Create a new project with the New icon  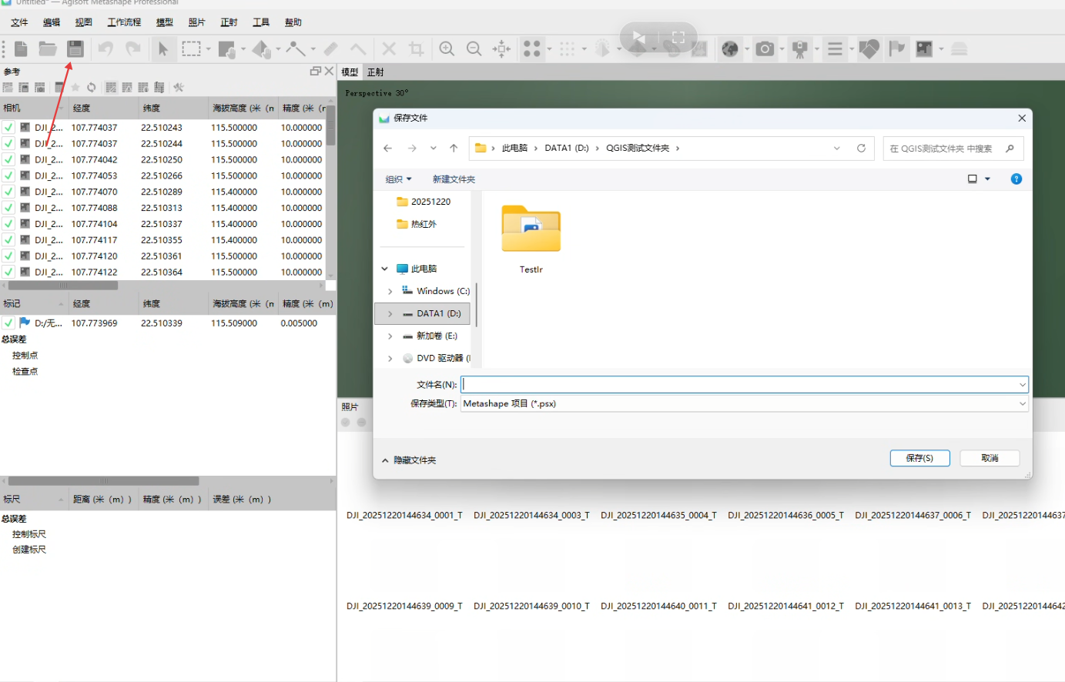click(x=21, y=49)
